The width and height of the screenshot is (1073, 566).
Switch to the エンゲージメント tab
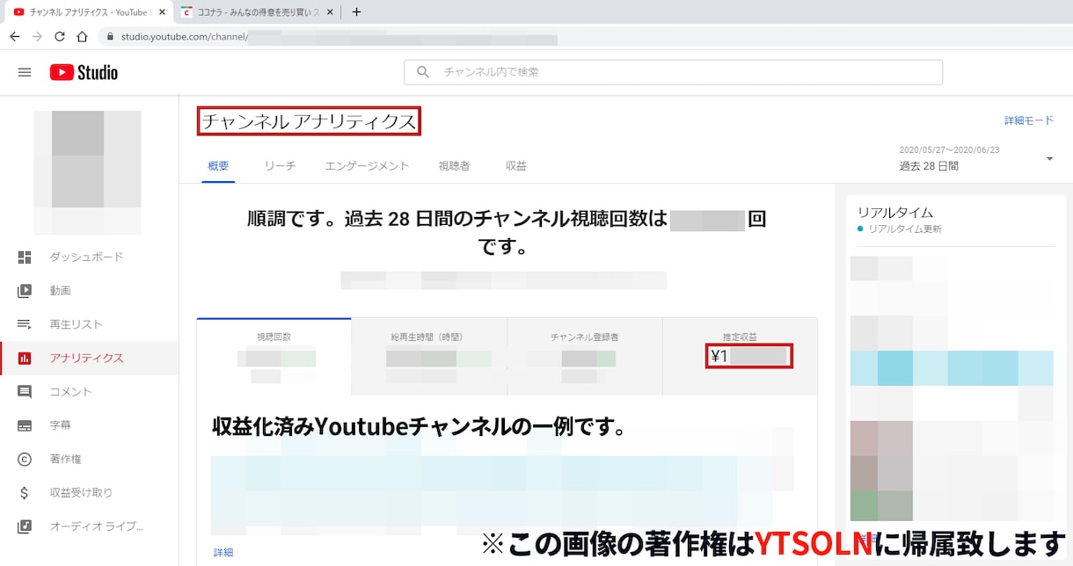point(367,165)
